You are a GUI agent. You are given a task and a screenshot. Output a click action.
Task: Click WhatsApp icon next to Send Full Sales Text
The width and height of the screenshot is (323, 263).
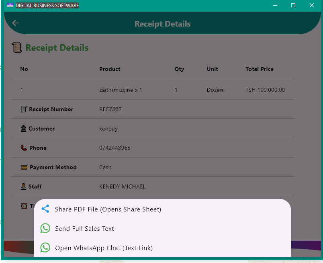pos(45,228)
